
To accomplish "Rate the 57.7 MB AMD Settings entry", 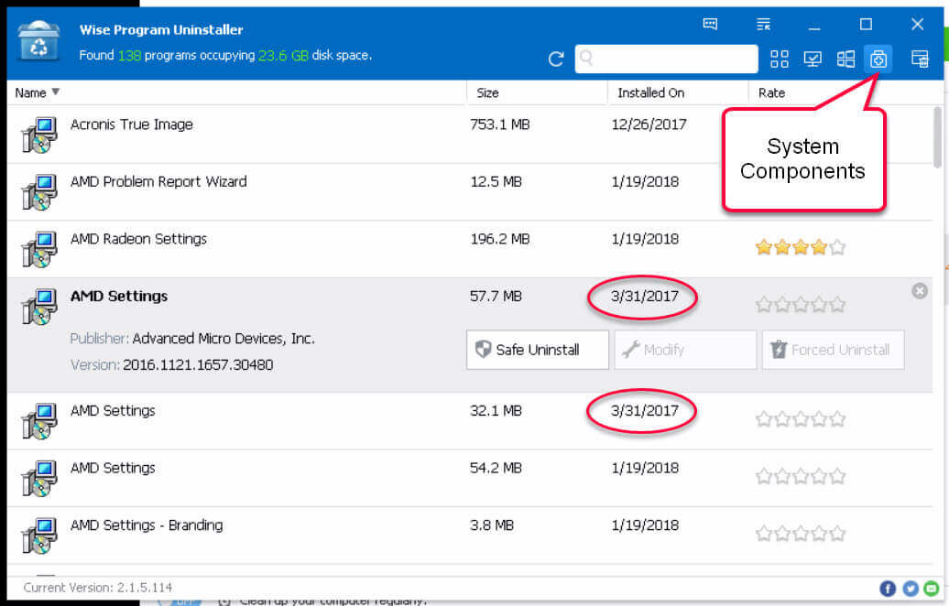I will coord(800,304).
